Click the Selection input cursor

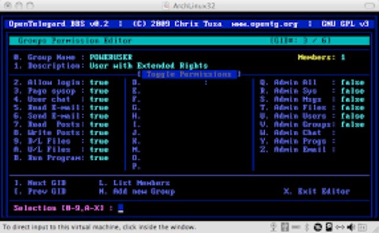pyautogui.click(x=120, y=208)
